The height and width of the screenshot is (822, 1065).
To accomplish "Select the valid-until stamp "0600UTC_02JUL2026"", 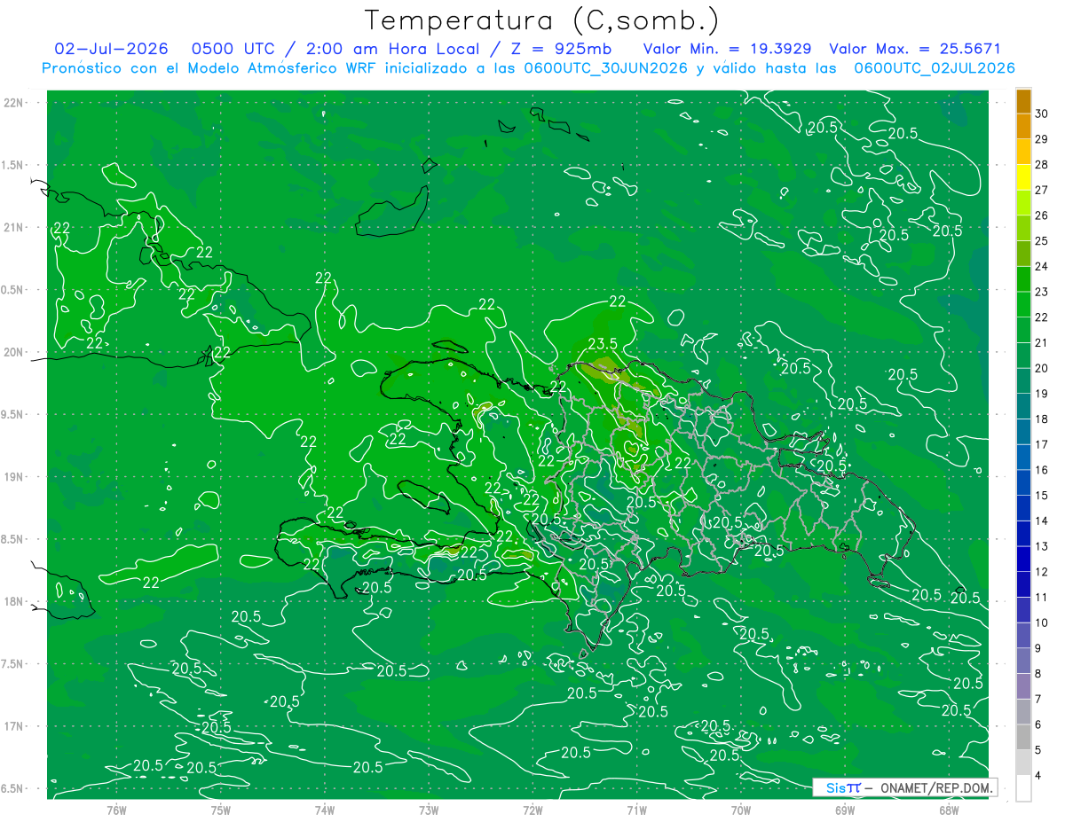I will tap(935, 68).
